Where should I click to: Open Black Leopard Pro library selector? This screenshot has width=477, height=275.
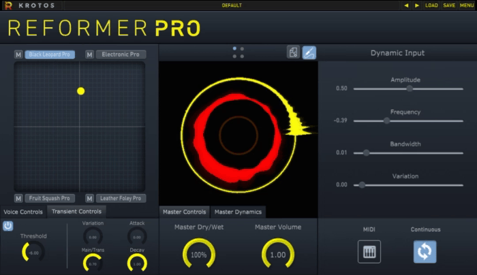point(50,54)
